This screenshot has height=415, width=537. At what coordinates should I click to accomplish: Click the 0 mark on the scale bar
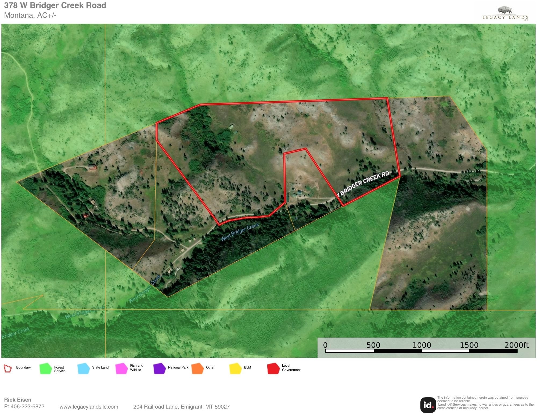(325, 345)
